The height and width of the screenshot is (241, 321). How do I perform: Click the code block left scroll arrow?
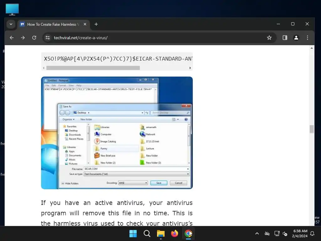[44, 68]
